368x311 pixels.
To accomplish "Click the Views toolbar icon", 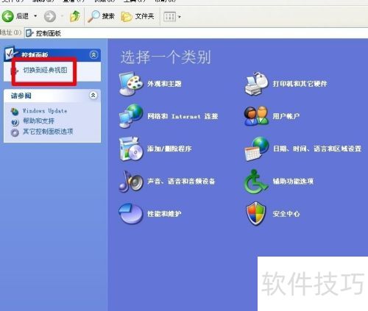I will pos(169,17).
